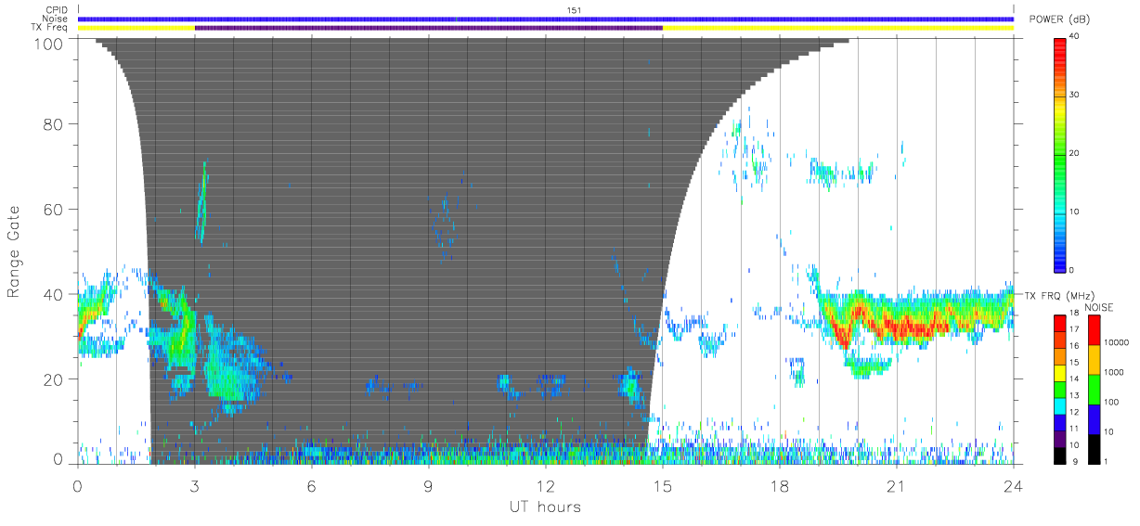The width and height of the screenshot is (1140, 526).
Task: Click y-axis tick label "80"
Action: (52, 123)
